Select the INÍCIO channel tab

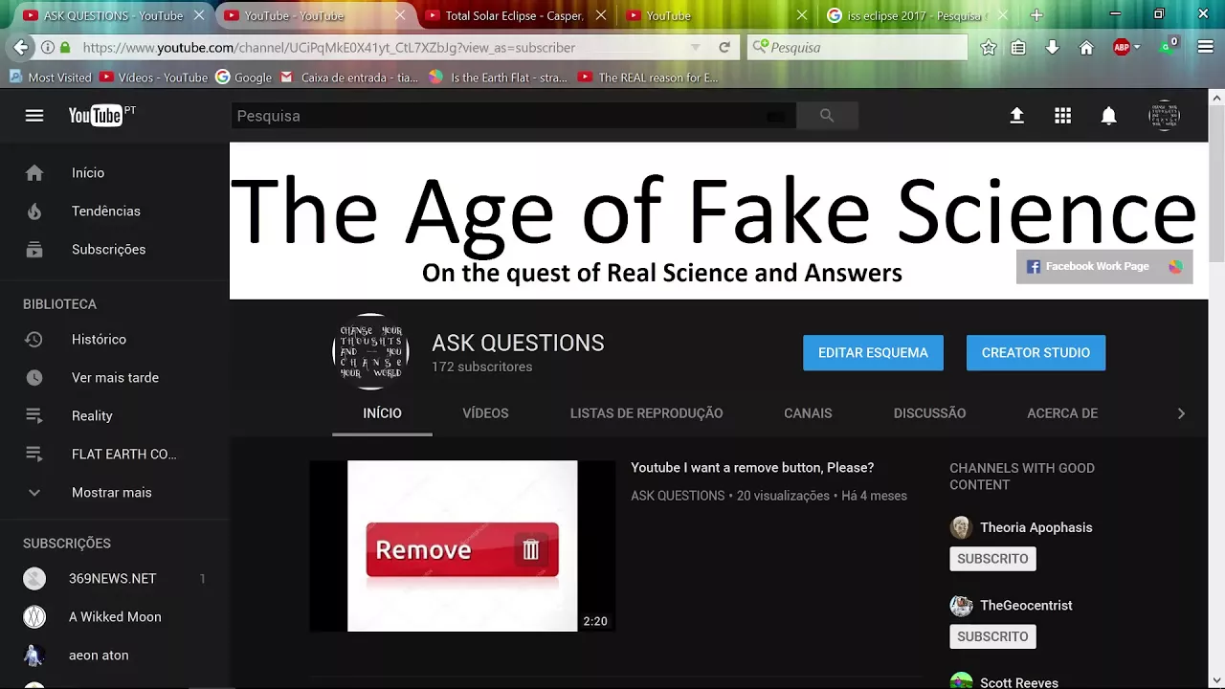pyautogui.click(x=382, y=413)
